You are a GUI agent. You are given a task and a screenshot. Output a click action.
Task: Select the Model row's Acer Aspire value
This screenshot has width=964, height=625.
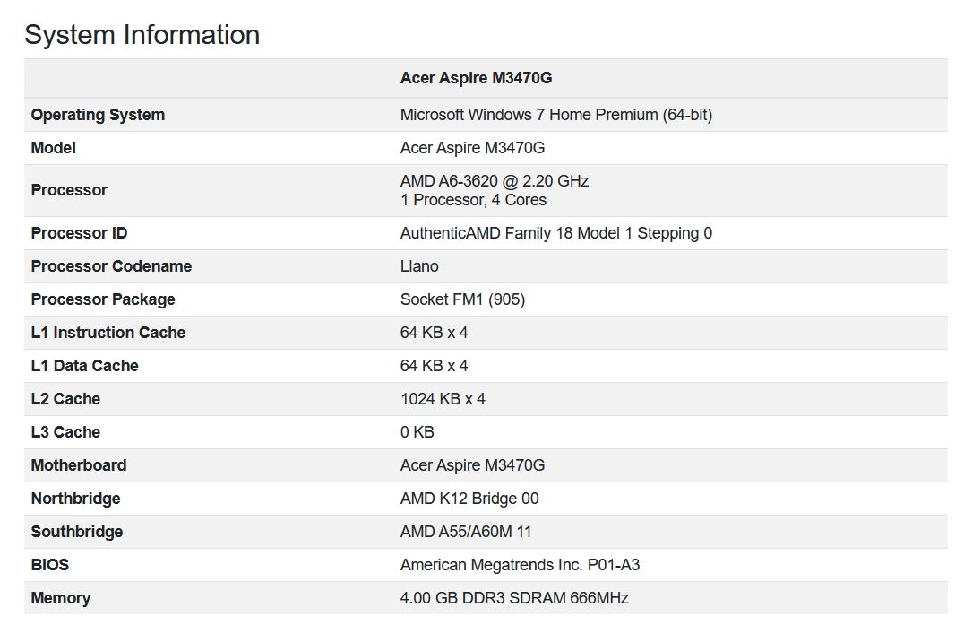[x=472, y=148]
